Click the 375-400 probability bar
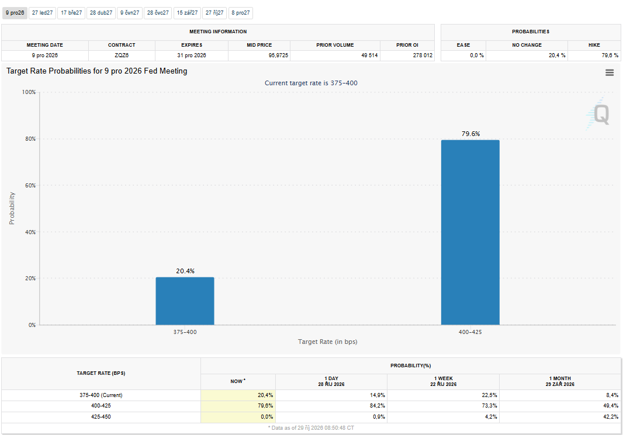 185,301
